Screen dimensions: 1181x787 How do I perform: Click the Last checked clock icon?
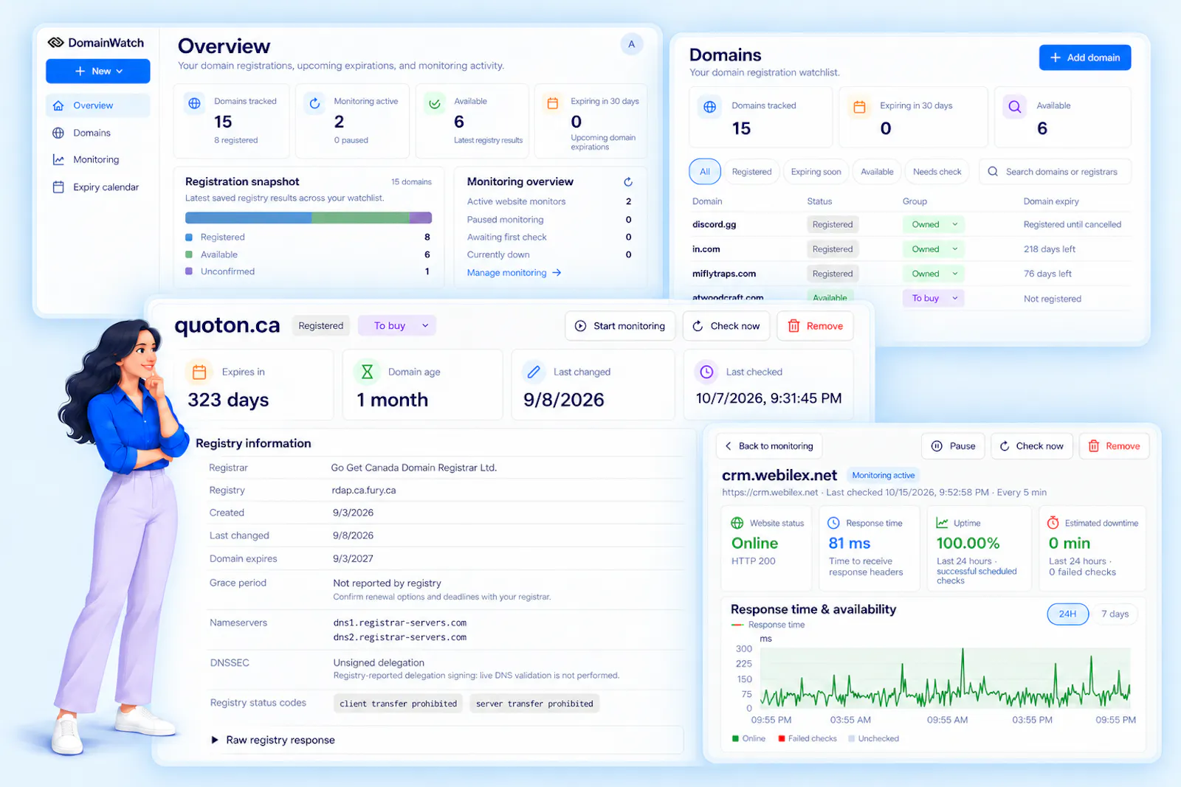pyautogui.click(x=706, y=372)
